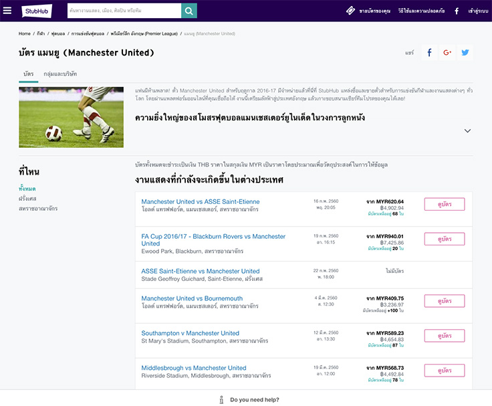Click price MYR589.23 text
This screenshot has width=492, height=406.
390,333
